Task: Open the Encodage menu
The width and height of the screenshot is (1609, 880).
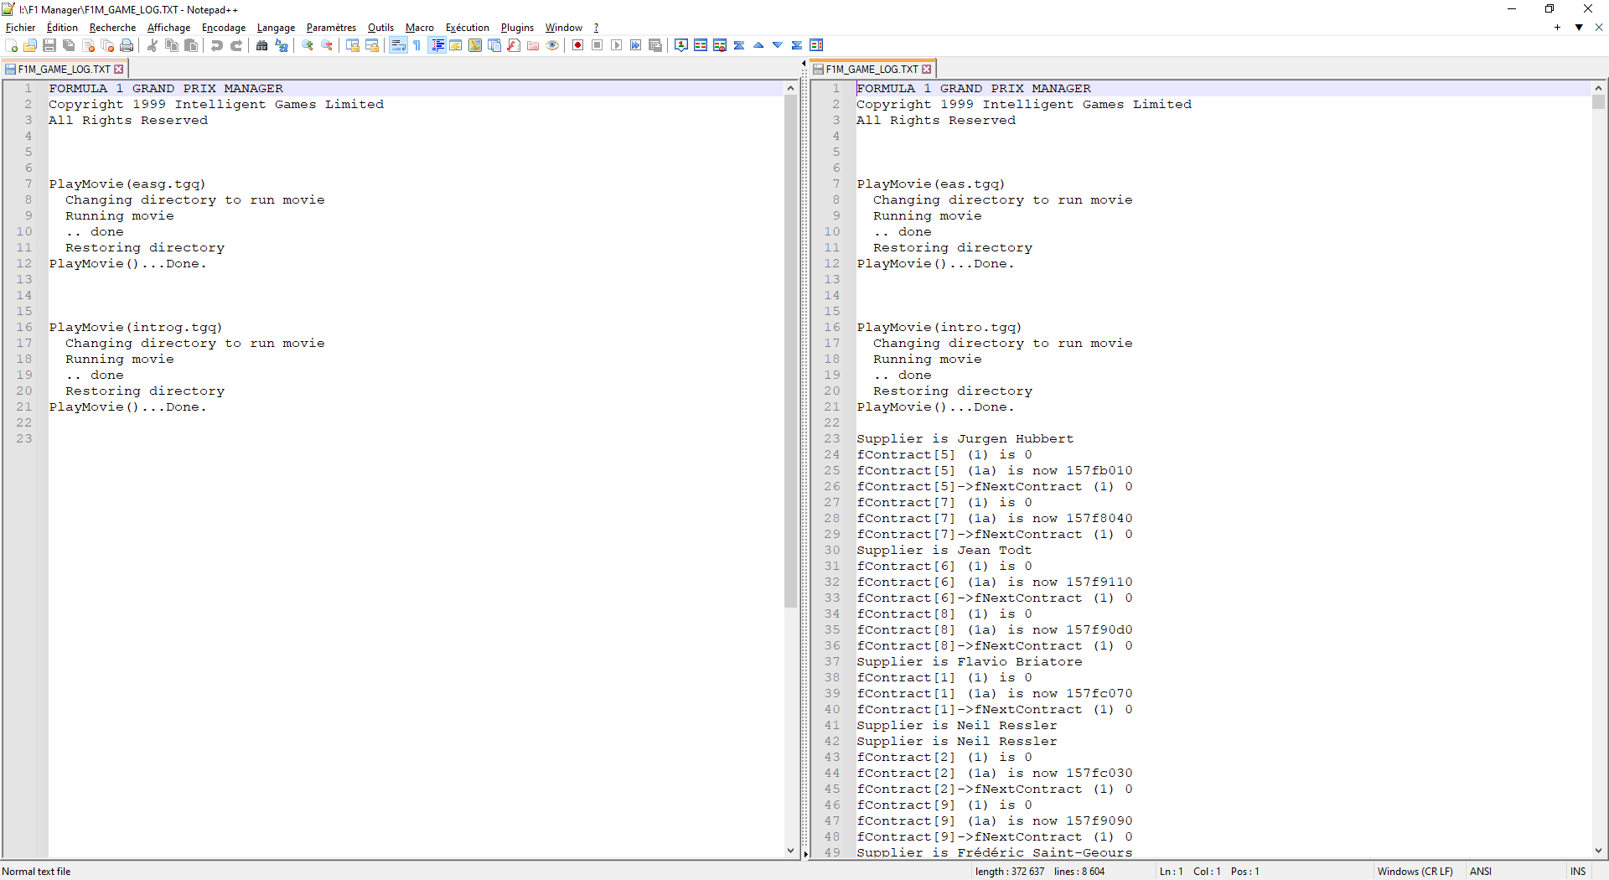Action: (x=224, y=28)
